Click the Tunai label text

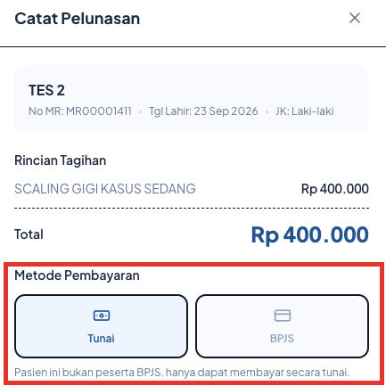[101, 339]
